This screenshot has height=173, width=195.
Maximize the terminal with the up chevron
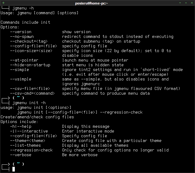(x=186, y=3)
